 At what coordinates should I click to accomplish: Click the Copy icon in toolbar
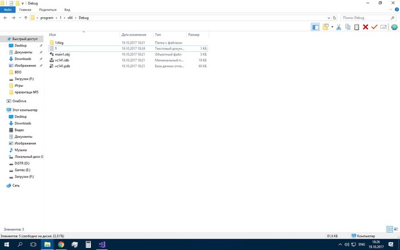pyautogui.click(x=347, y=27)
